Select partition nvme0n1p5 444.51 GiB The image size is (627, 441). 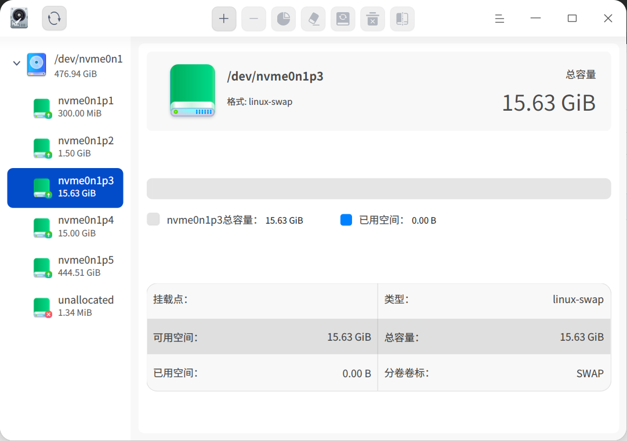pyautogui.click(x=65, y=267)
